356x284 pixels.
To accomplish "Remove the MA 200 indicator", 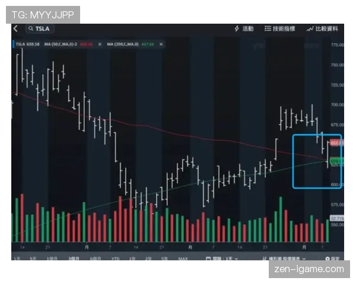I will (x=160, y=44).
